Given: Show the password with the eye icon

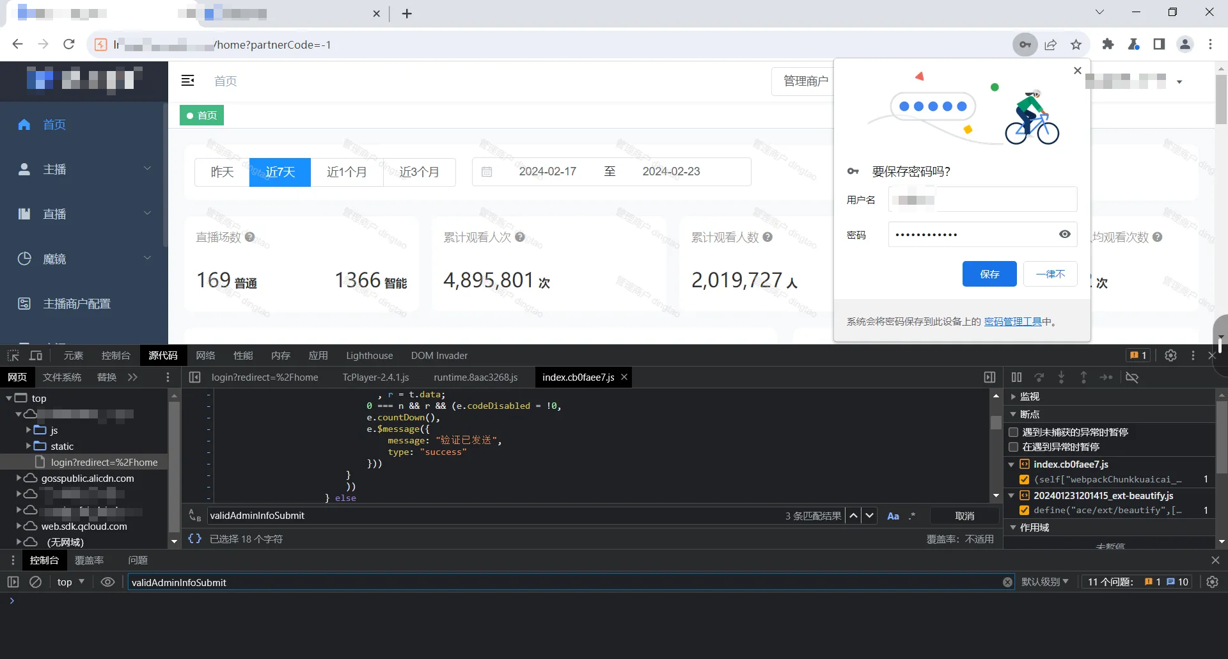Looking at the screenshot, I should pyautogui.click(x=1064, y=234).
